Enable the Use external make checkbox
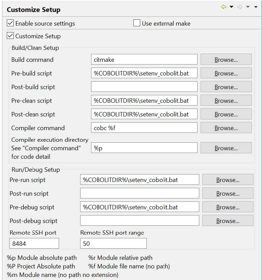262x280 pixels. tap(137, 23)
